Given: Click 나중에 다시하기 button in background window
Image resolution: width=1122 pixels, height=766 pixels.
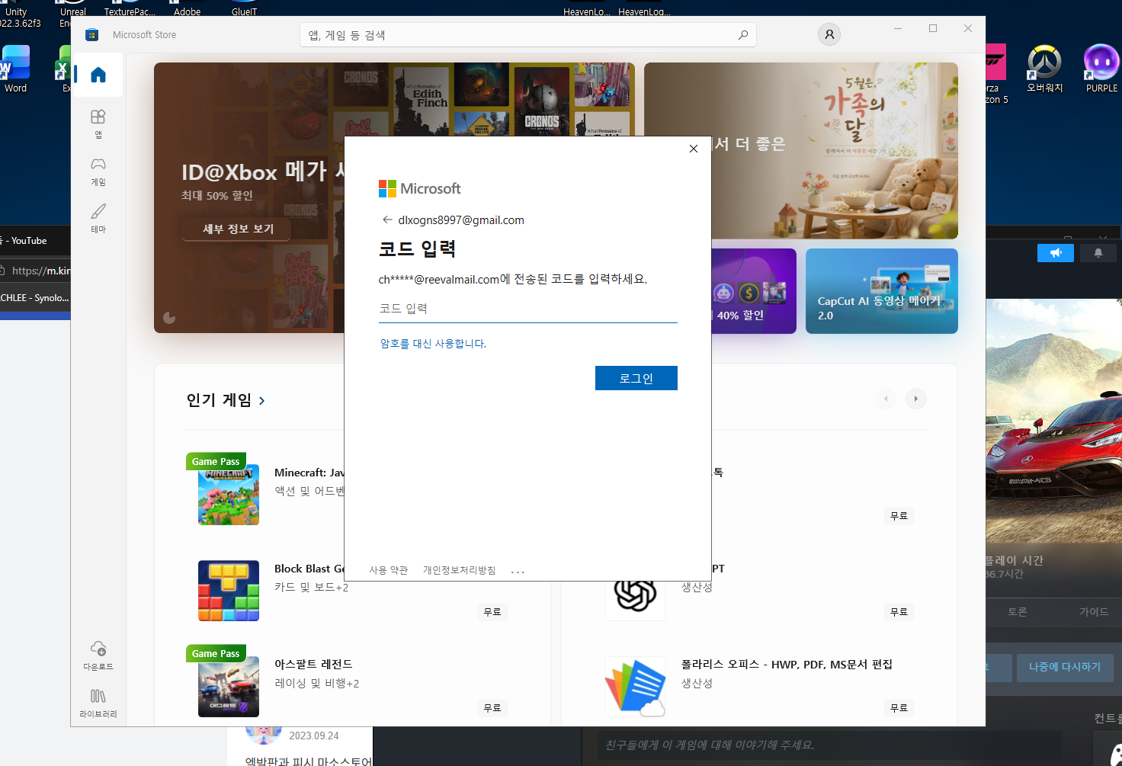Looking at the screenshot, I should pyautogui.click(x=1065, y=667).
